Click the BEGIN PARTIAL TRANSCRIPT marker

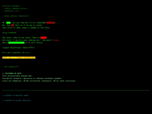pos(16,16)
